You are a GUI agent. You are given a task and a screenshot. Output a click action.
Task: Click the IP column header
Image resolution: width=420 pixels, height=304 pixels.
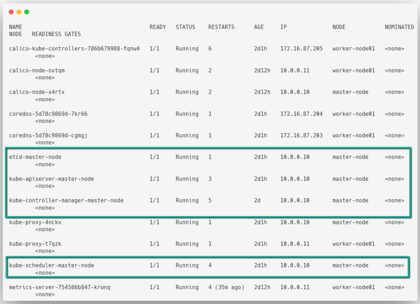click(x=283, y=27)
